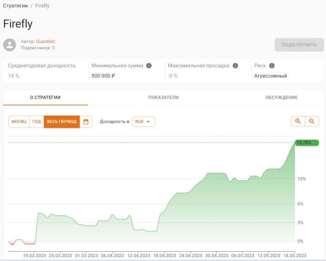326x261 pixels.
Task: Click the 18.05.2023 date axis label
Action: 295,255
